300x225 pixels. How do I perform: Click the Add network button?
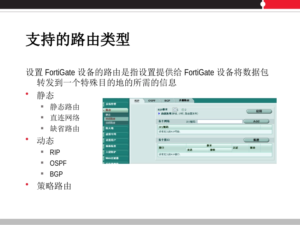pos(256,121)
